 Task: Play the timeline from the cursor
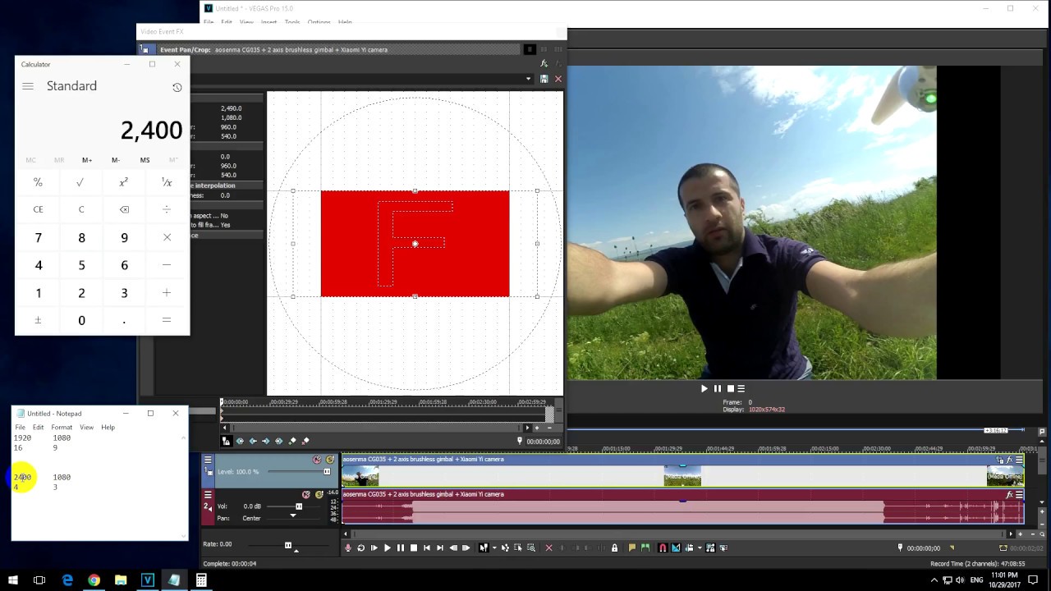pyautogui.click(x=387, y=547)
